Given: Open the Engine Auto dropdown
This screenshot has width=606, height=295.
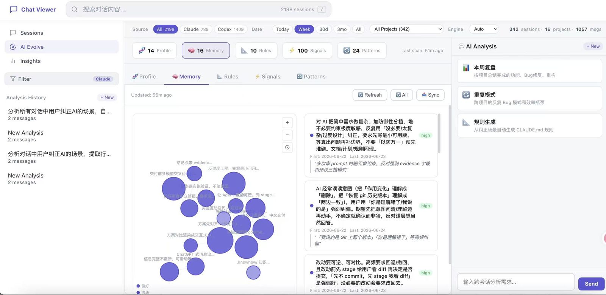Looking at the screenshot, I should (484, 29).
